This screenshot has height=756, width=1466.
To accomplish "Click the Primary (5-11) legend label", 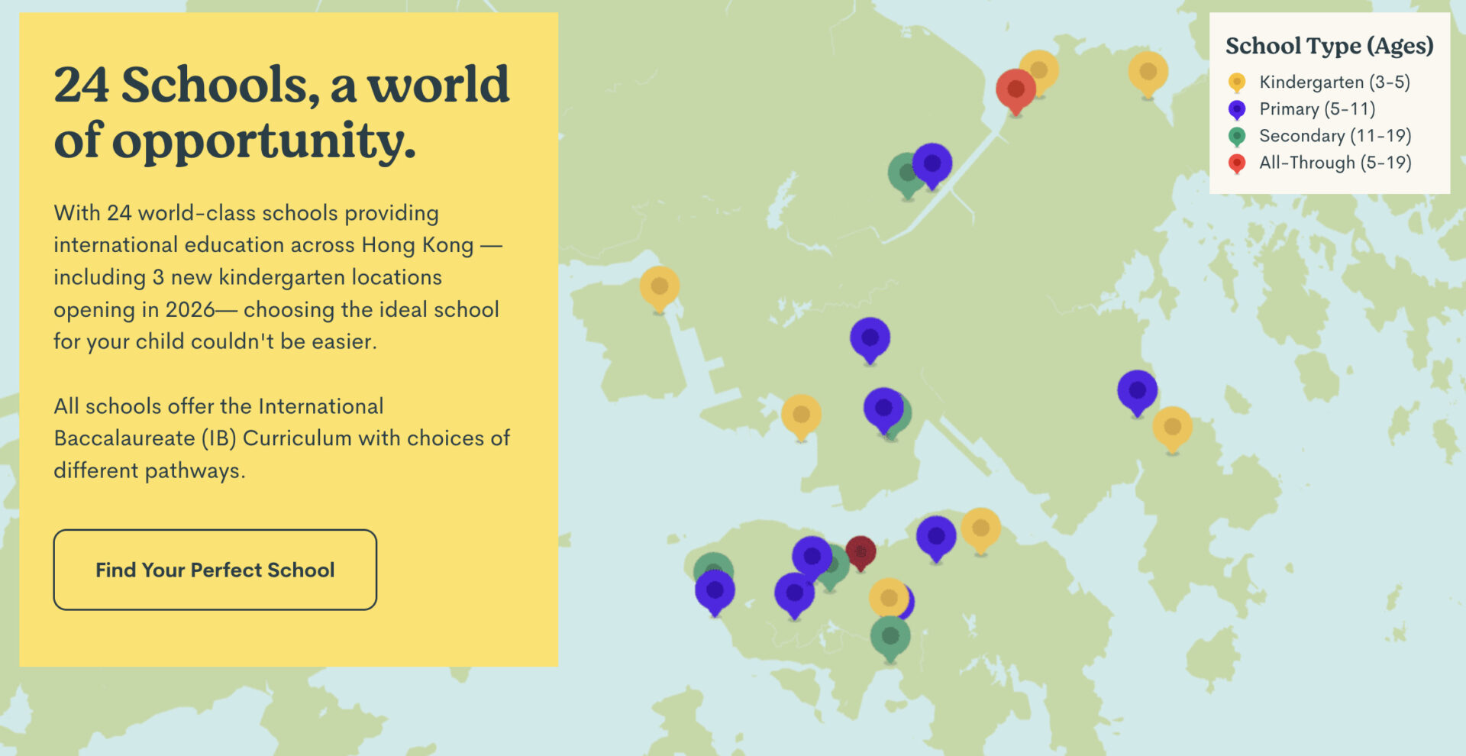I will point(1316,108).
